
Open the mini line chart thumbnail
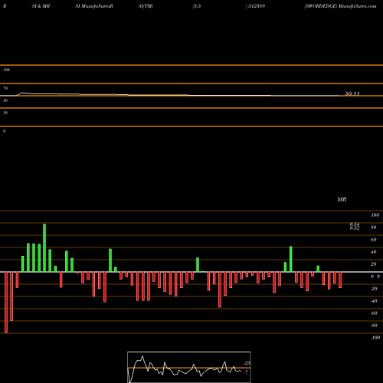coord(189,367)
